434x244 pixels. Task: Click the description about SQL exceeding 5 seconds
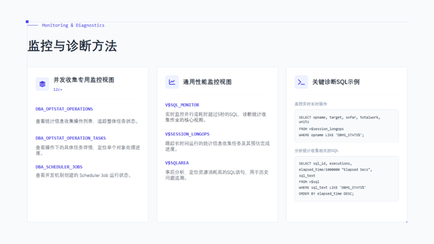216,117
